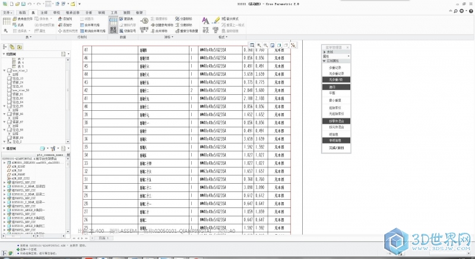Viewport: 475px width, 259px height.
Task: Create a new file from quick access toolbar
Action: click(11, 4)
